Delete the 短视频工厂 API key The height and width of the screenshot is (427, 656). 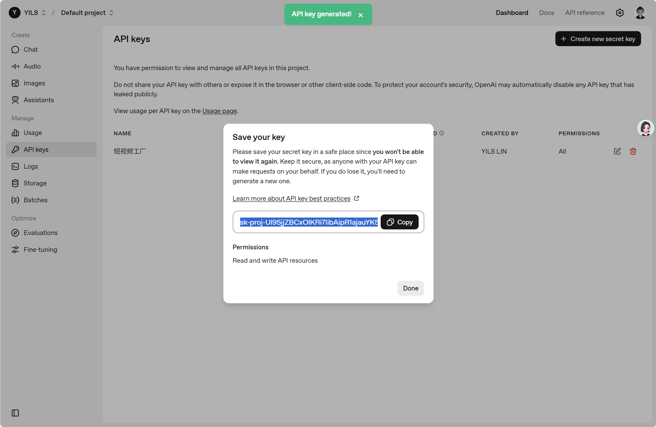click(x=633, y=151)
